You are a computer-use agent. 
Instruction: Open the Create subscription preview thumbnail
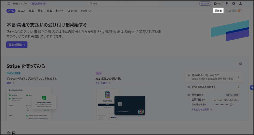tap(31, 104)
